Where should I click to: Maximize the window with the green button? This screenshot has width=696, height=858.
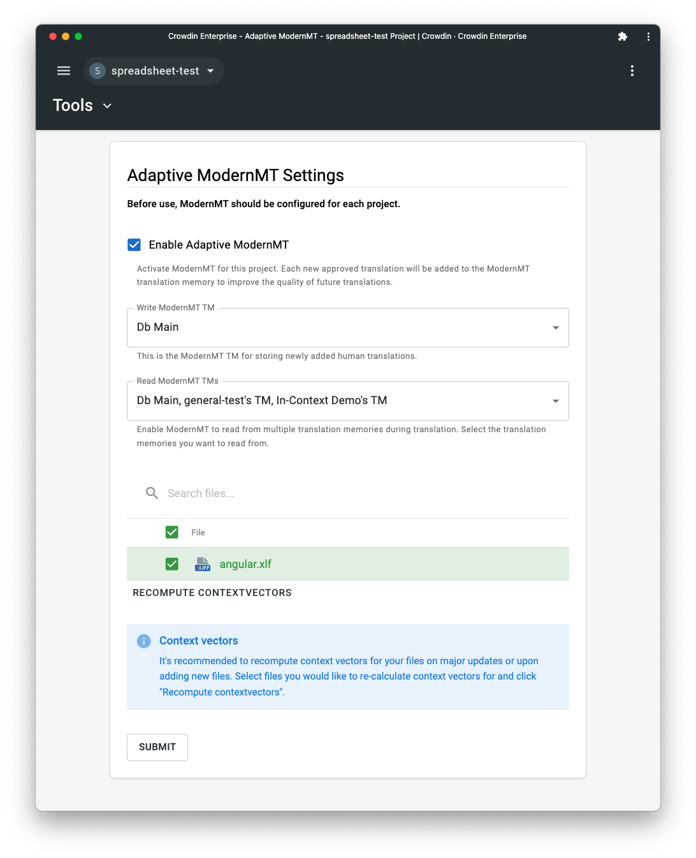(x=78, y=36)
